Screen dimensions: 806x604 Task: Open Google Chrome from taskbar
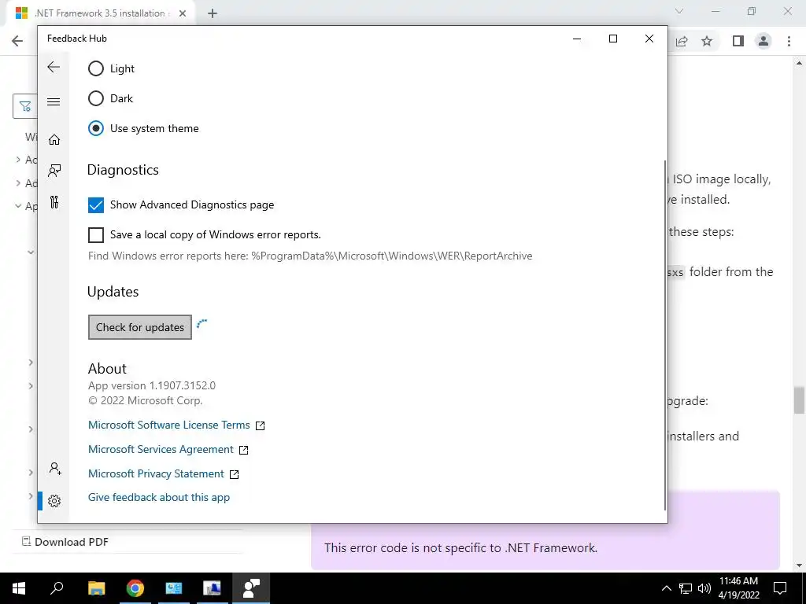[135, 588]
